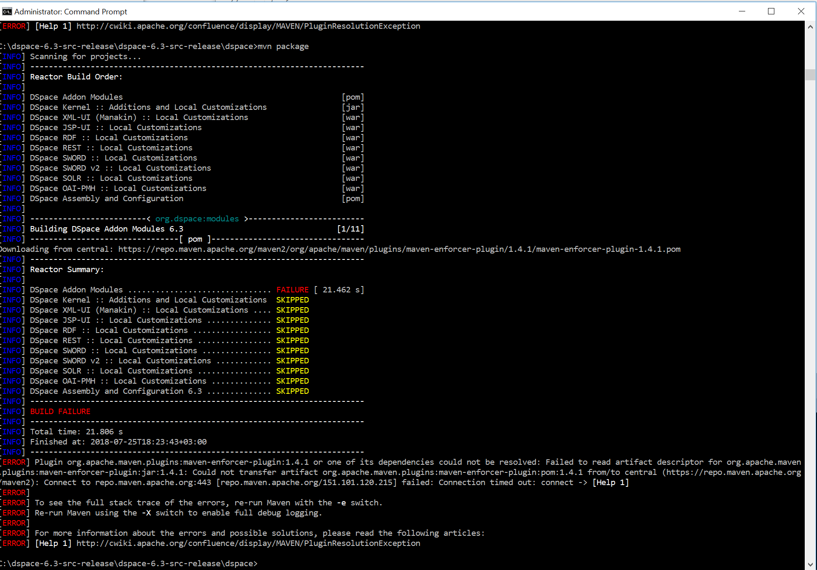Click the green org.dspace:modules text
Viewport: 817px width, 570px height.
197,219
